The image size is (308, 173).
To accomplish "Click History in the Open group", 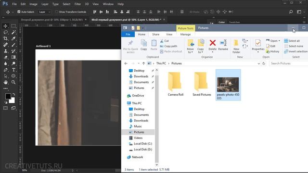I will (273, 51).
